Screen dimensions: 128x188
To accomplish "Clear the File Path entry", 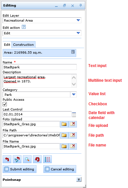I will point(73,135).
